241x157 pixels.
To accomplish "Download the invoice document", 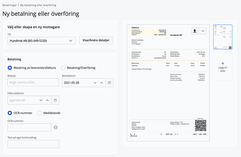I will 195,31.
